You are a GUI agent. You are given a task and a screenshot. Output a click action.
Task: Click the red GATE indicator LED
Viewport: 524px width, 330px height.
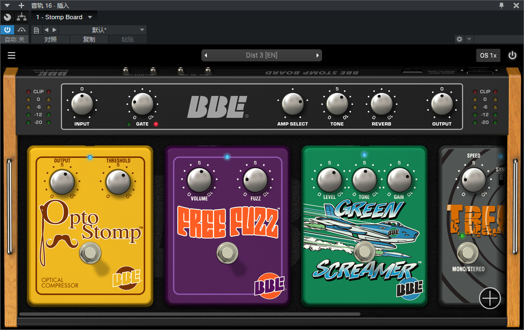click(x=156, y=124)
